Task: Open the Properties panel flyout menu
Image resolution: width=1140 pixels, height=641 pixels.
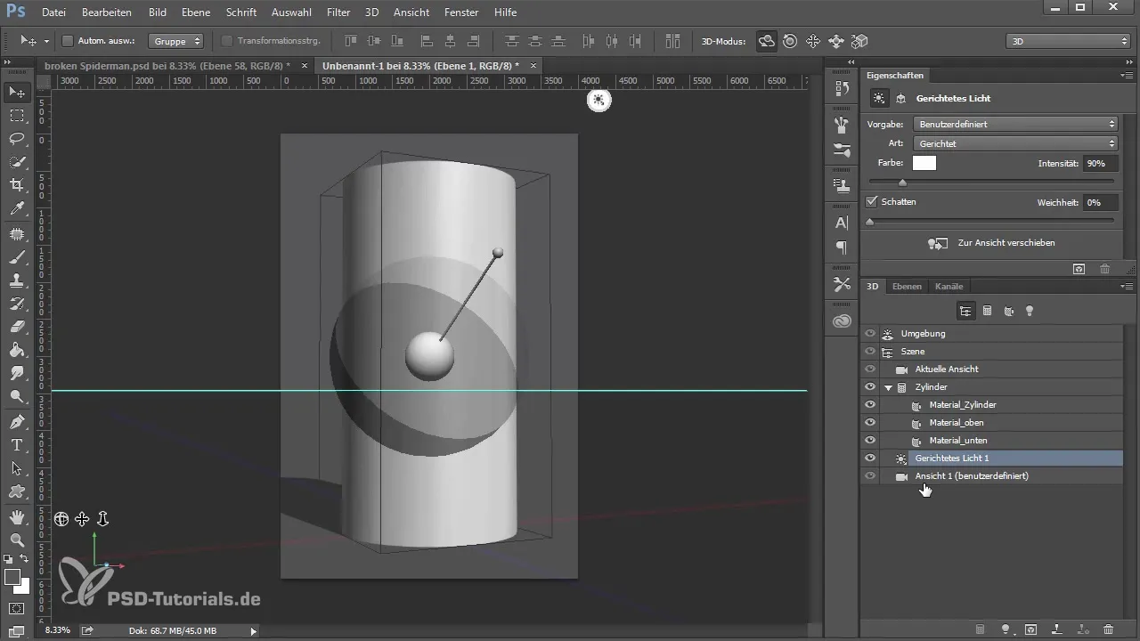Action: pyautogui.click(x=1127, y=76)
